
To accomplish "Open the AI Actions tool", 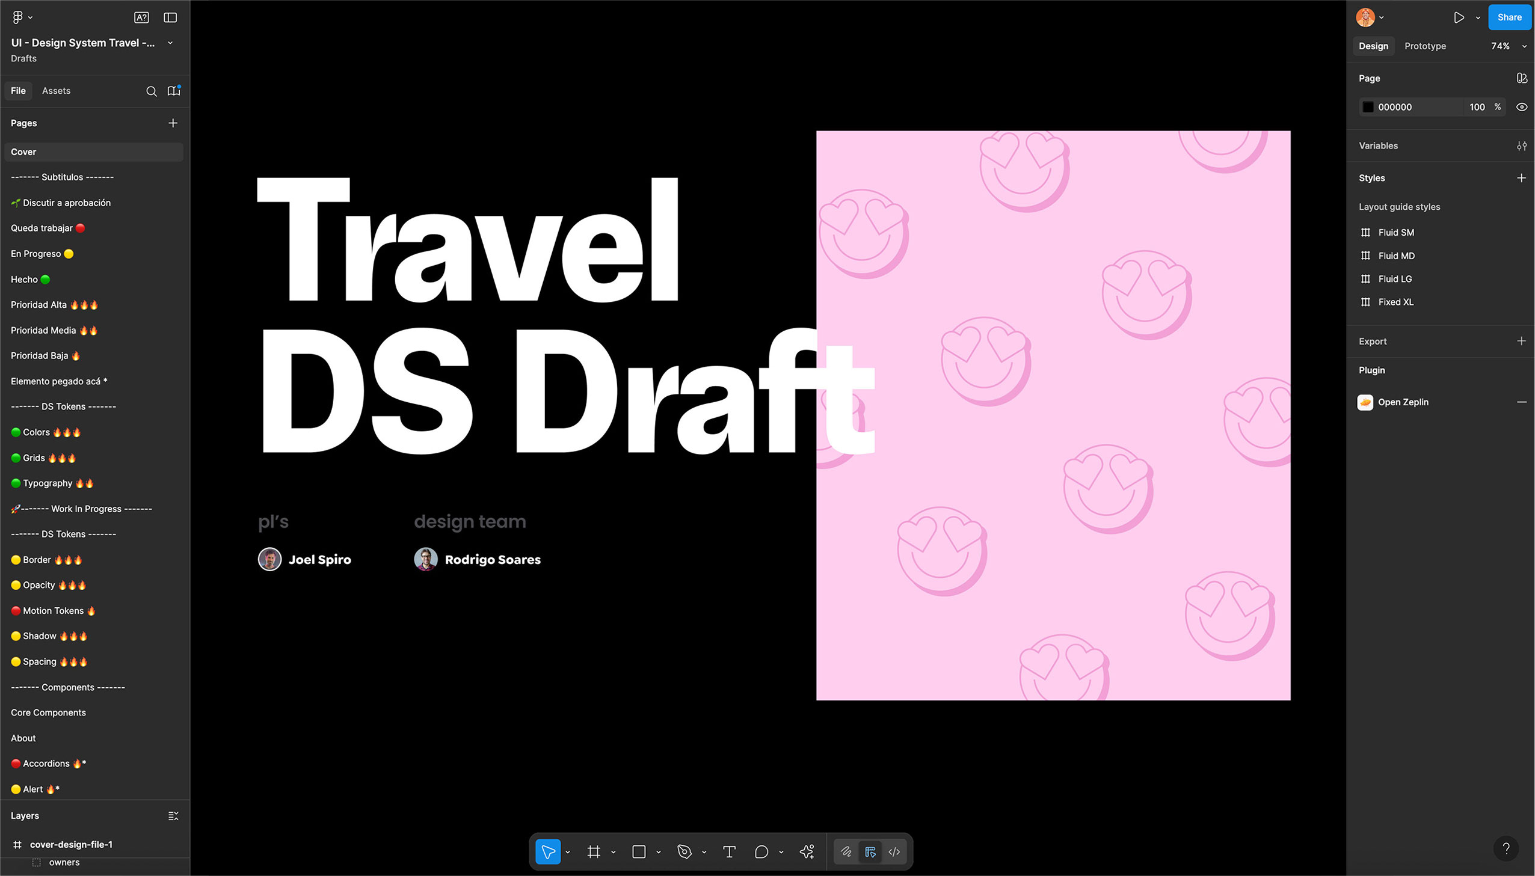I will pos(807,851).
